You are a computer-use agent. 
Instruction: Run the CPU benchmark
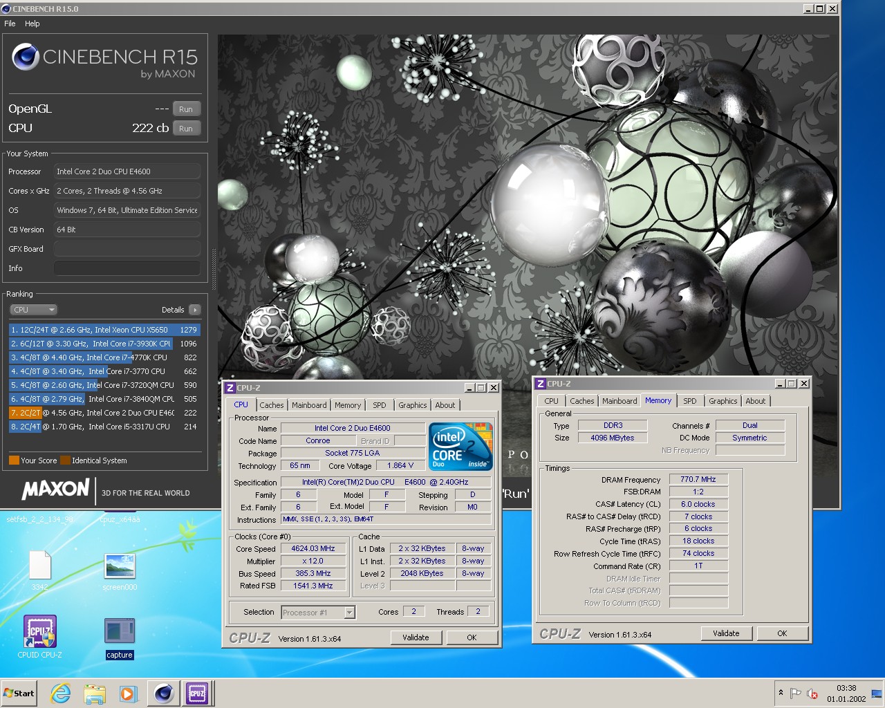(186, 129)
